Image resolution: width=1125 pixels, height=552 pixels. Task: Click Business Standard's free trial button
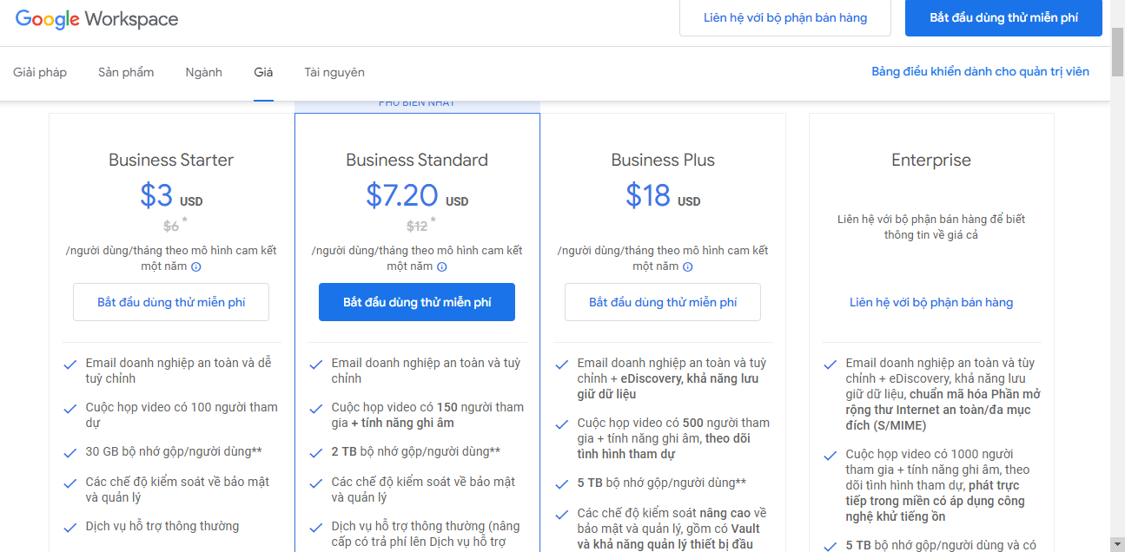point(416,301)
